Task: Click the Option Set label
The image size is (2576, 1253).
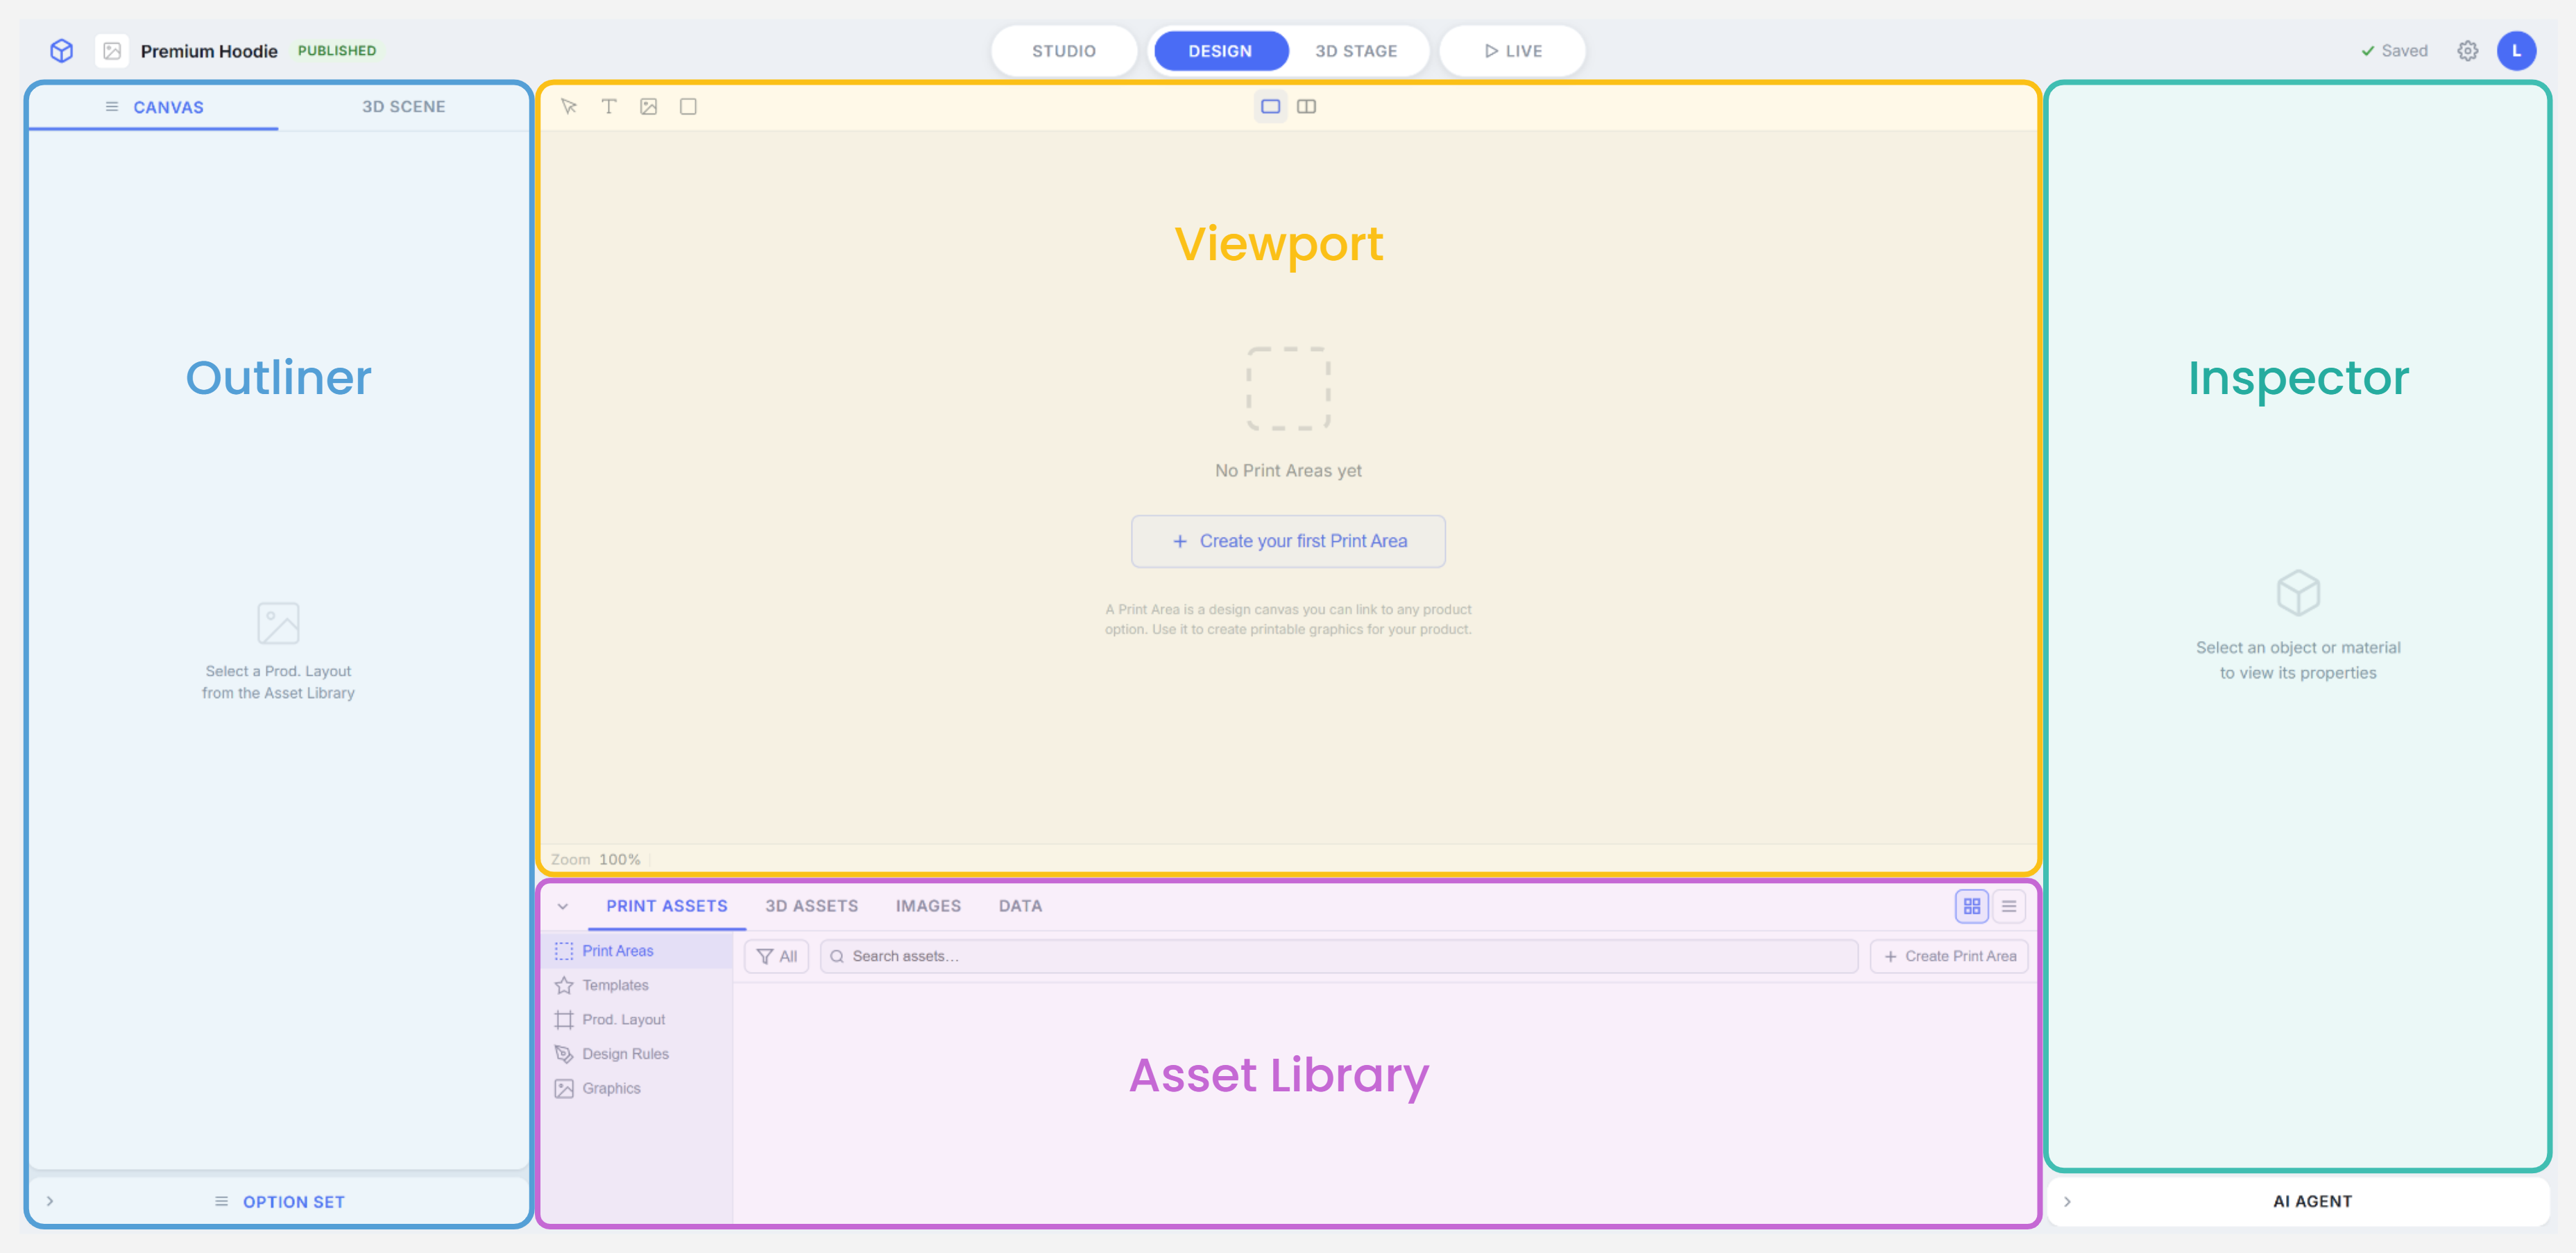Action: coord(293,1201)
